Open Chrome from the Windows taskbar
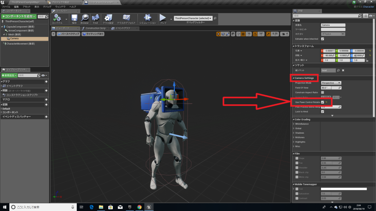376x211 pixels. click(139, 207)
